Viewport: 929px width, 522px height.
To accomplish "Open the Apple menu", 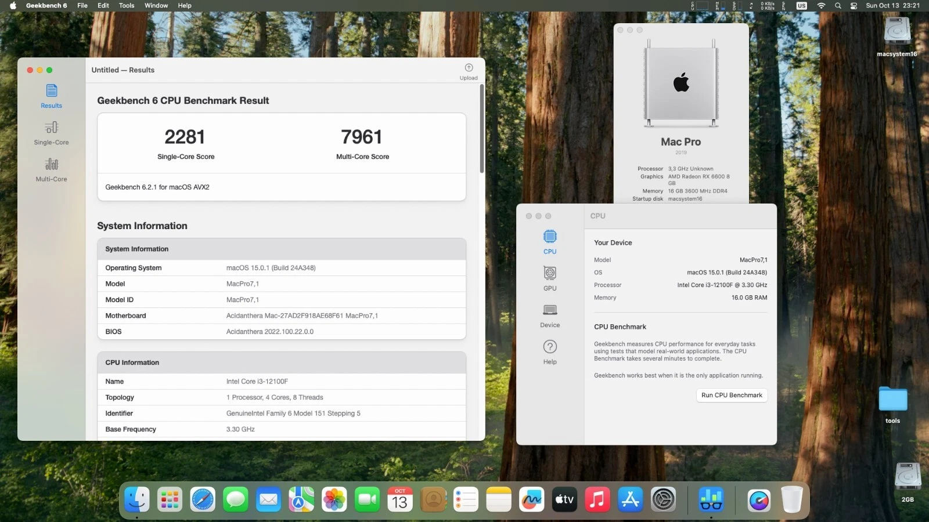I will [13, 6].
